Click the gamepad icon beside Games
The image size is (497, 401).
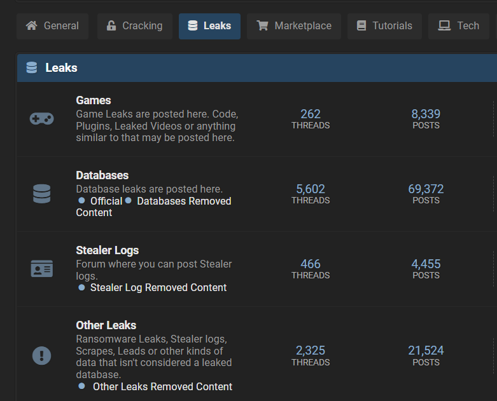[x=41, y=119]
